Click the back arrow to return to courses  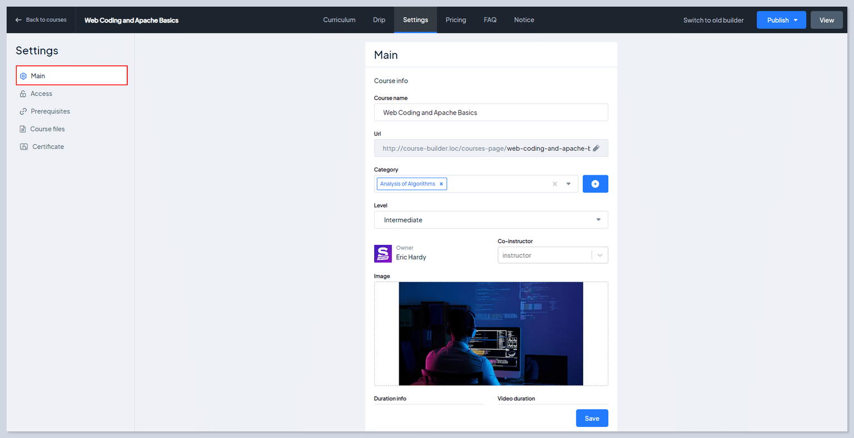click(17, 19)
